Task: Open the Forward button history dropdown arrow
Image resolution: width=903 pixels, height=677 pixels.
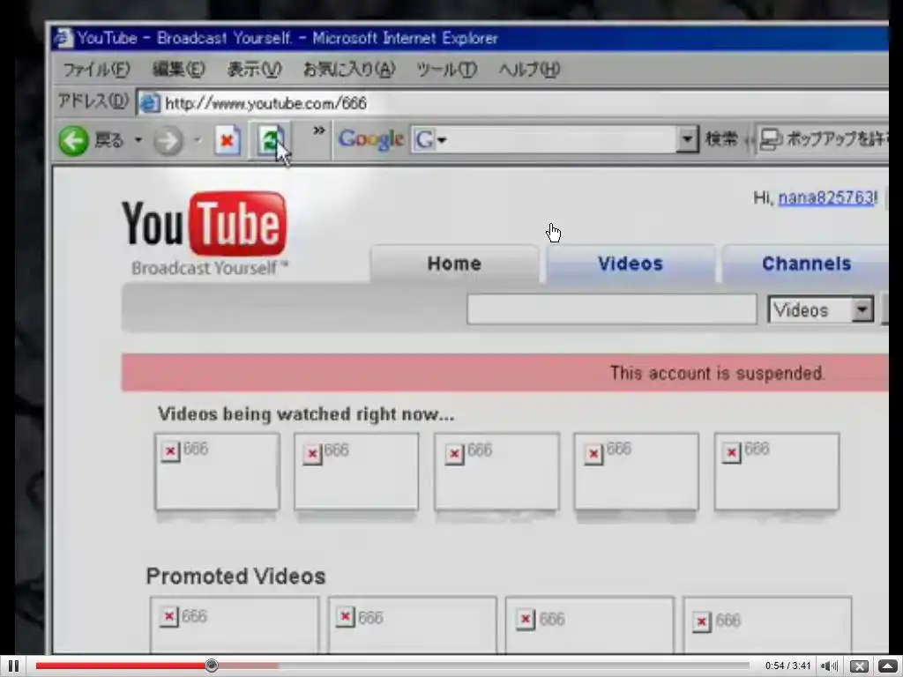Action: coord(198,140)
